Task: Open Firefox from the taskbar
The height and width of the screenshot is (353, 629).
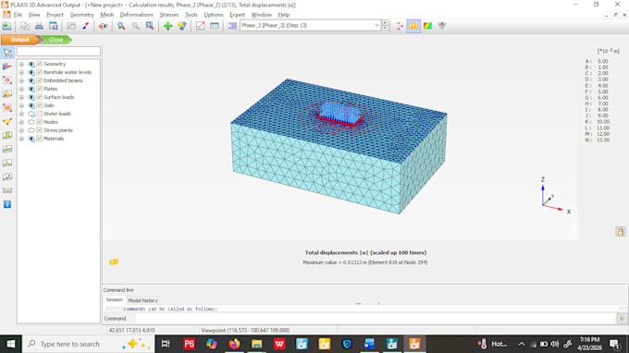Action: click(x=234, y=344)
